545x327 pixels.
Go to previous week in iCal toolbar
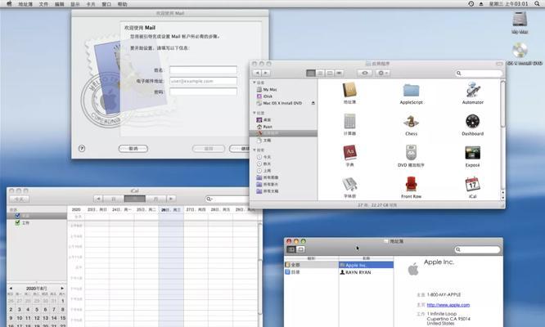[98, 199]
